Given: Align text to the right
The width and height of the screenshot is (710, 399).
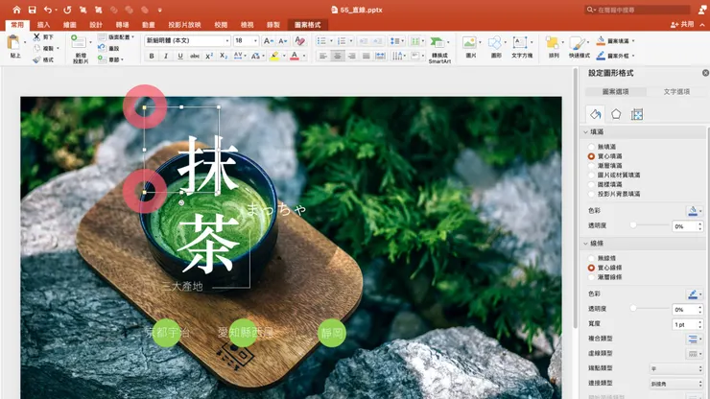Looking at the screenshot, I should click(x=352, y=56).
